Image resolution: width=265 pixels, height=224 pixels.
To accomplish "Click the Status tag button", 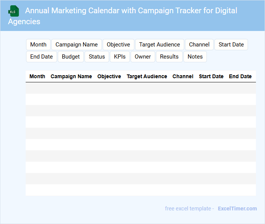I will pos(97,57).
